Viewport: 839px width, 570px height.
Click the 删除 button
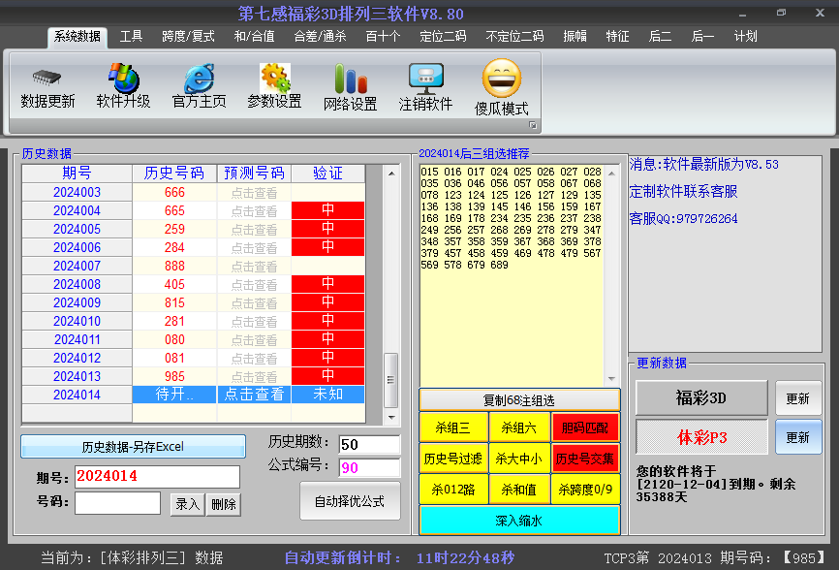point(224,504)
